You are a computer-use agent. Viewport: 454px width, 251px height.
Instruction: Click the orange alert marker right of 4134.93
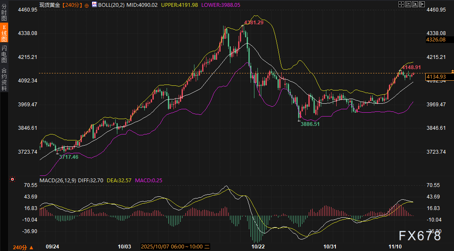(452, 70)
